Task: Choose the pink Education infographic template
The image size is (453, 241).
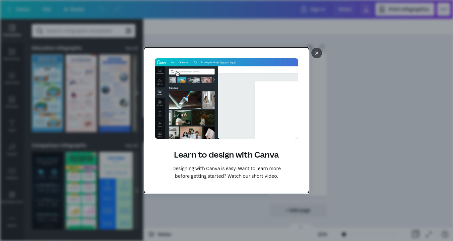Action: 81,93
